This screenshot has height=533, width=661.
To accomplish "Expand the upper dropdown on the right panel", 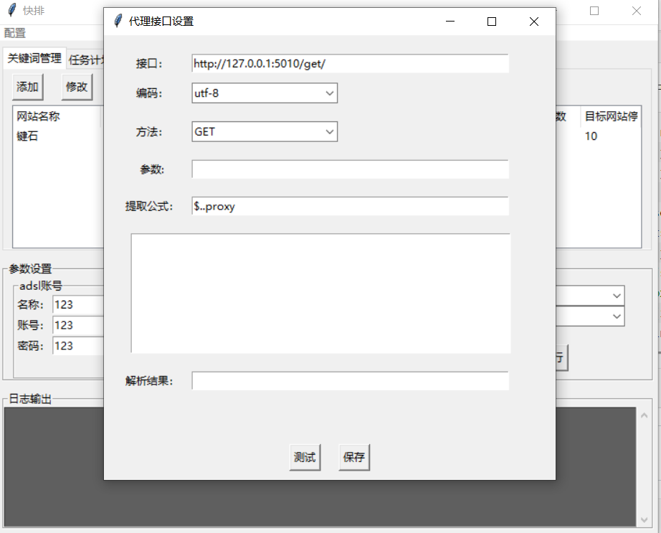I will pos(617,296).
